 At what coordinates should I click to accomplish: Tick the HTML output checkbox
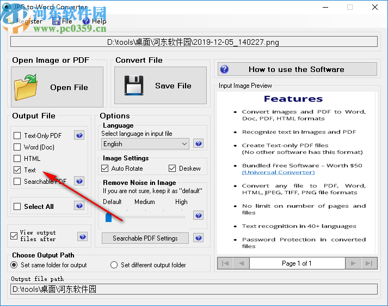click(17, 159)
